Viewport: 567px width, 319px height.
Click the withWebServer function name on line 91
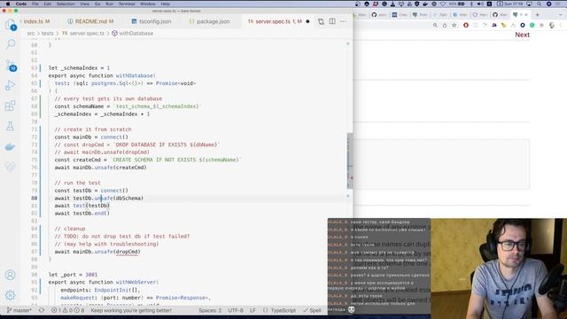click(x=136, y=282)
